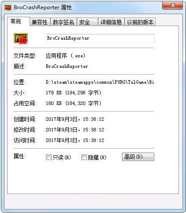Screen dimensions: 186x213
Task: Click the file location path text
Action: coord(100,82)
